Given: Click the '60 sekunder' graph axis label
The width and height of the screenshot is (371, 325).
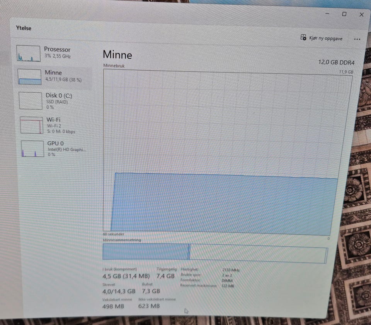Looking at the screenshot, I should click(114, 234).
